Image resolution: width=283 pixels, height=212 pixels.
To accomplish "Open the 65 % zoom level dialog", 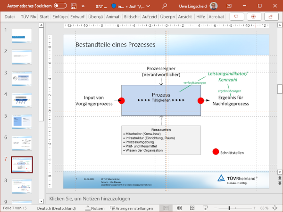I will click(265, 208).
